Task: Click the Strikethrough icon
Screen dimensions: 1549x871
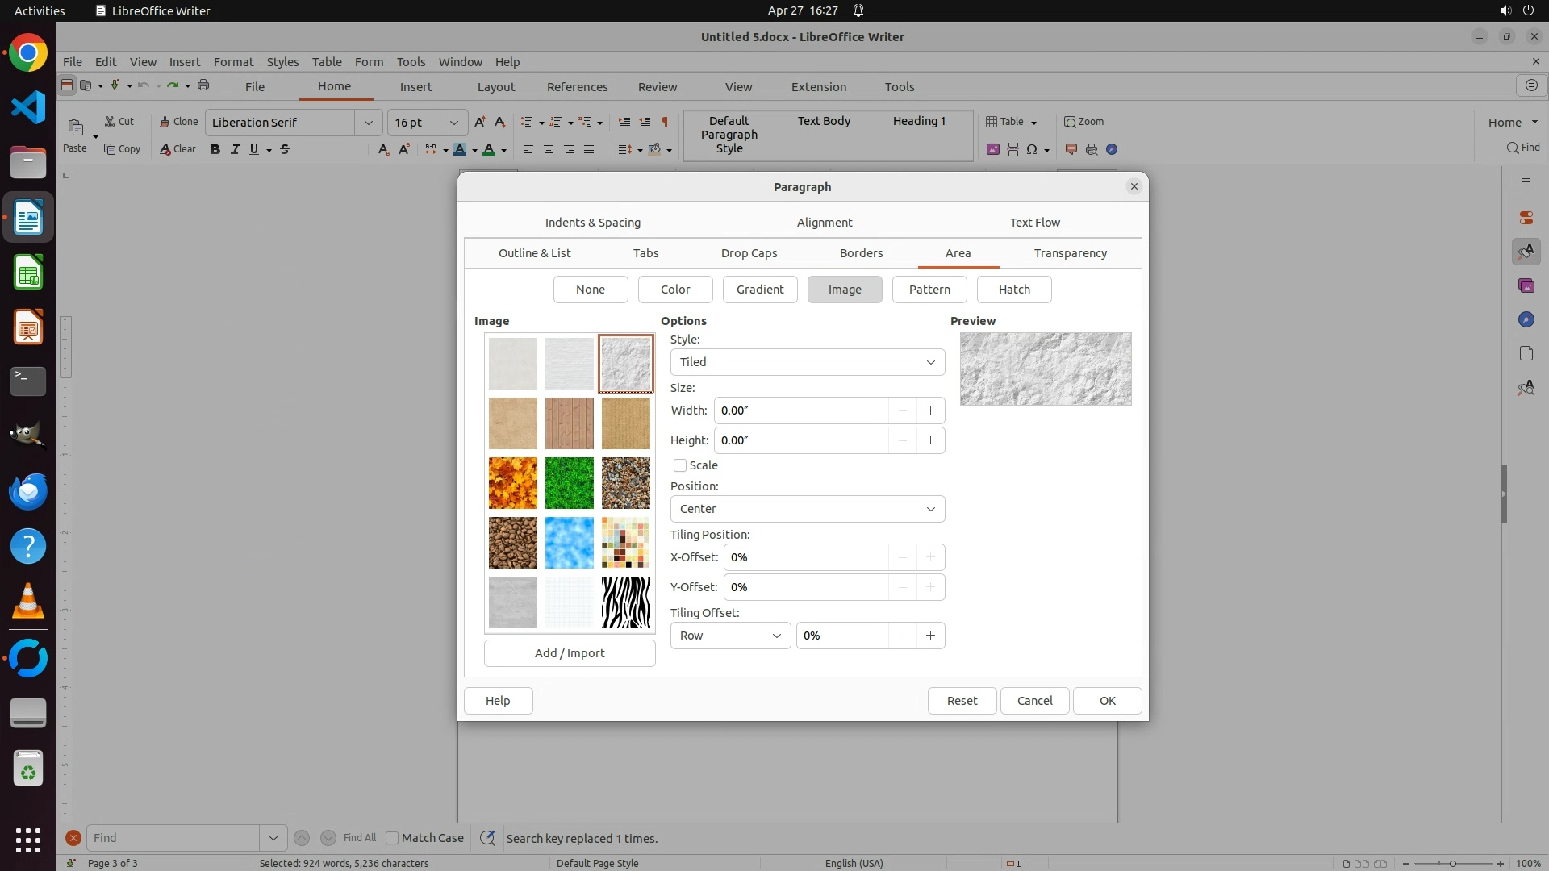Action: 284,149
